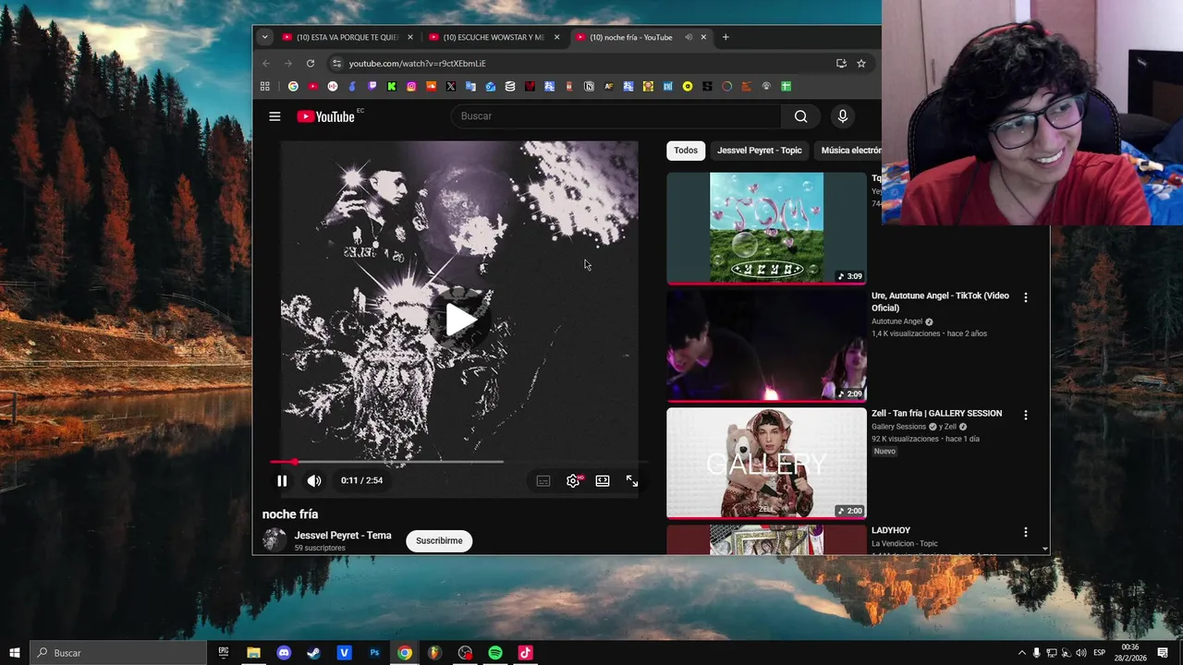Screen dimensions: 1183x665
Task: Open Discord from the Windows taskbar
Action: pos(284,653)
